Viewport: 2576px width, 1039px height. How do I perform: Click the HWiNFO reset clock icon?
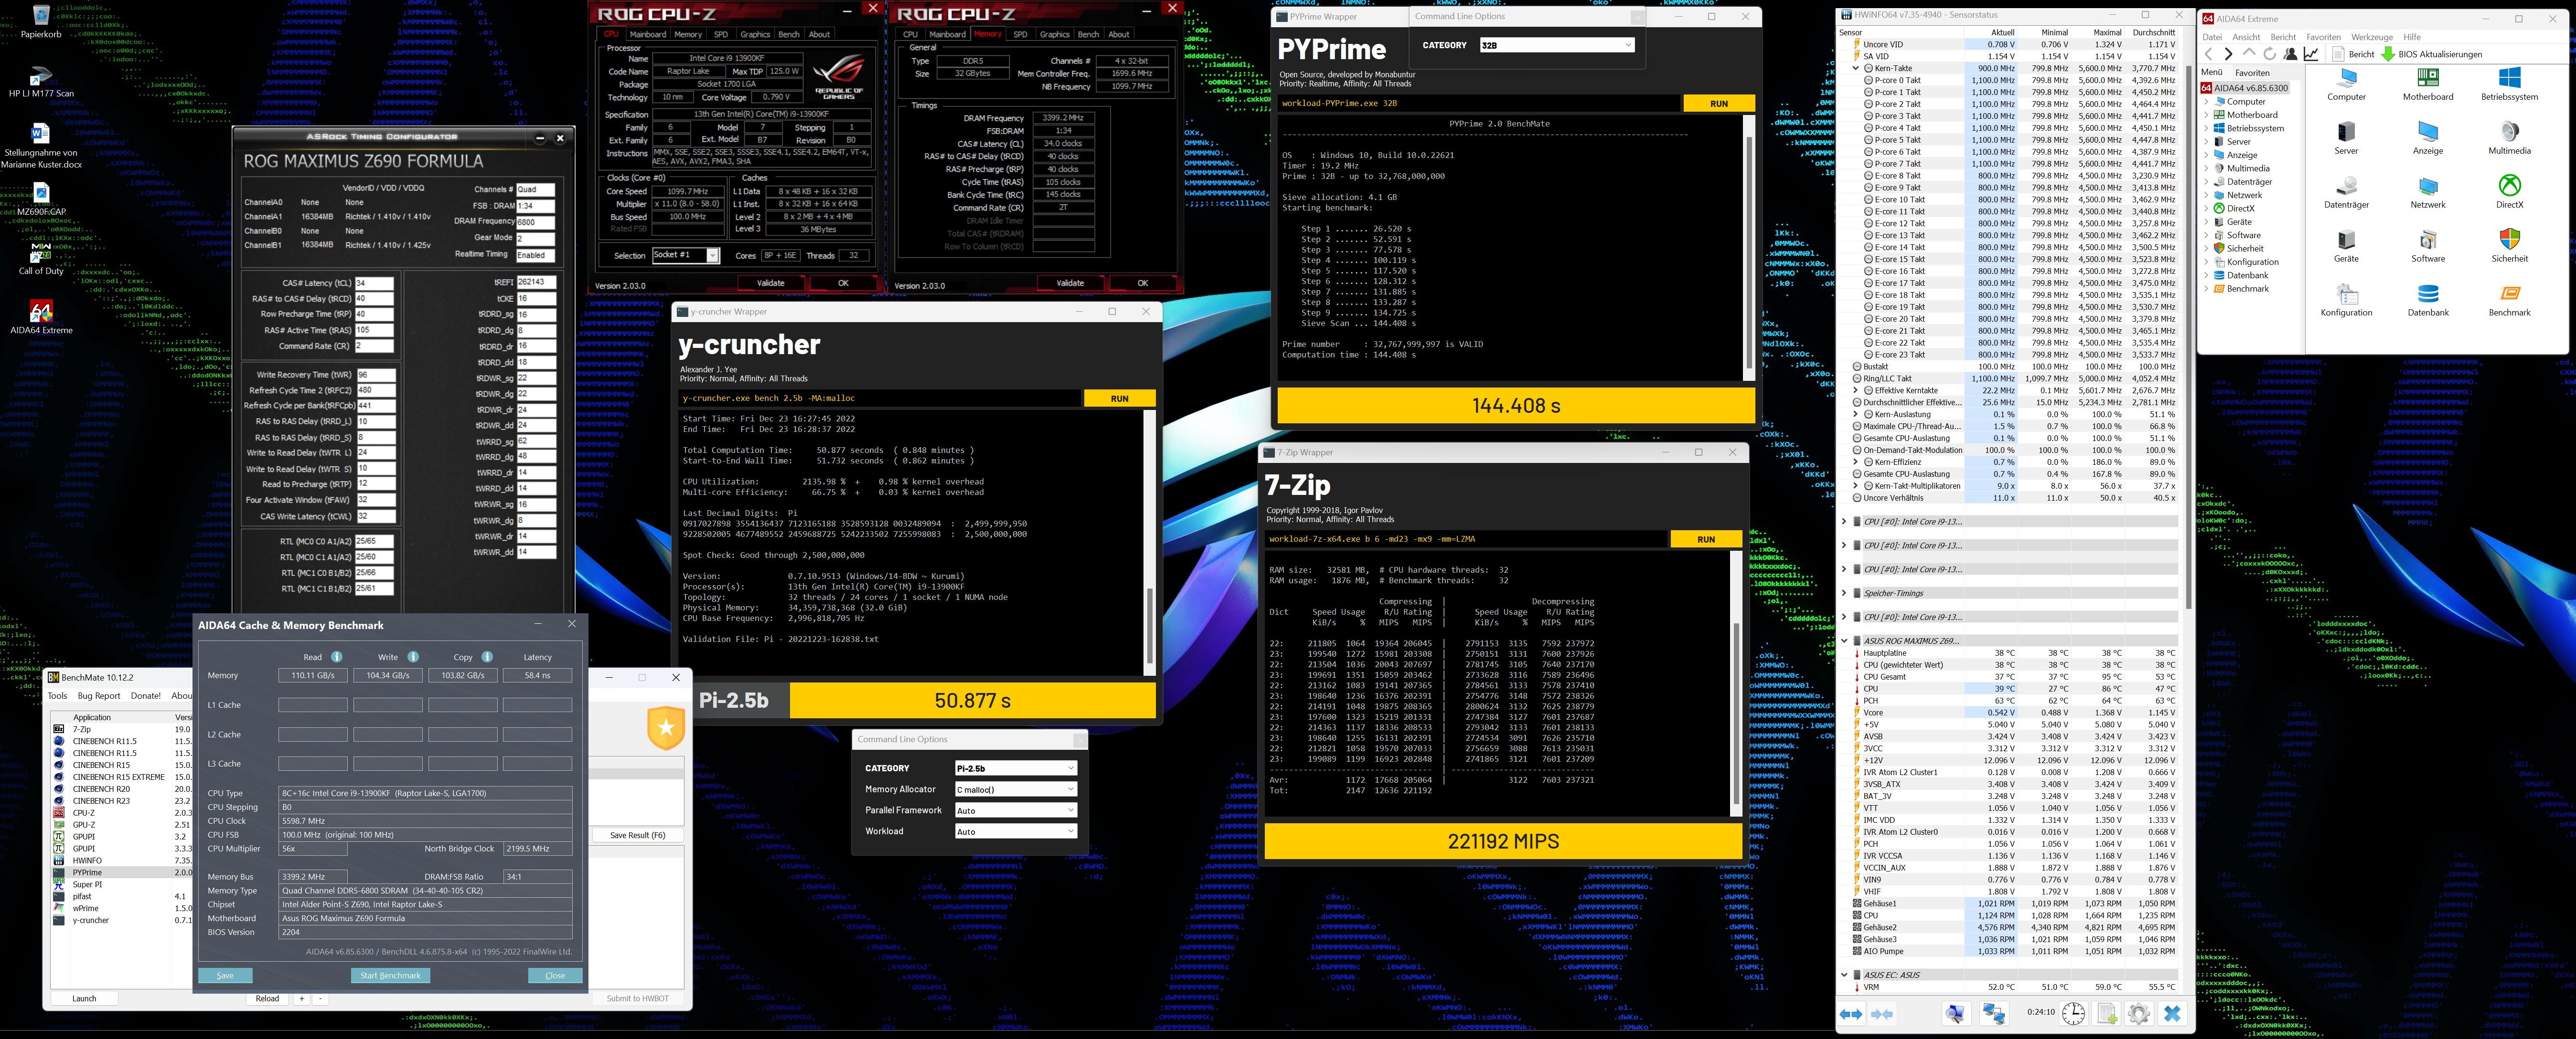2073,1014
